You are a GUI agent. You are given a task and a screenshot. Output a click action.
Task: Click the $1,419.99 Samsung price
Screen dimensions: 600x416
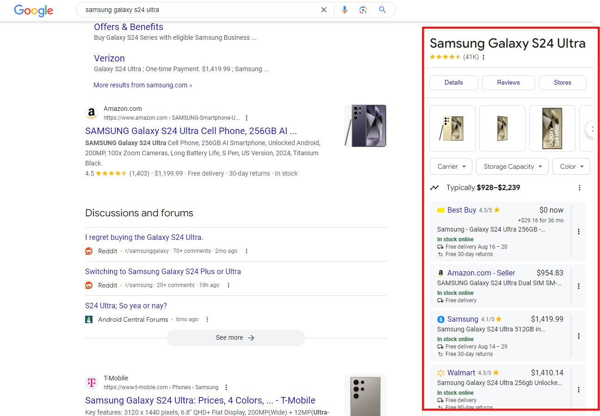[547, 319]
